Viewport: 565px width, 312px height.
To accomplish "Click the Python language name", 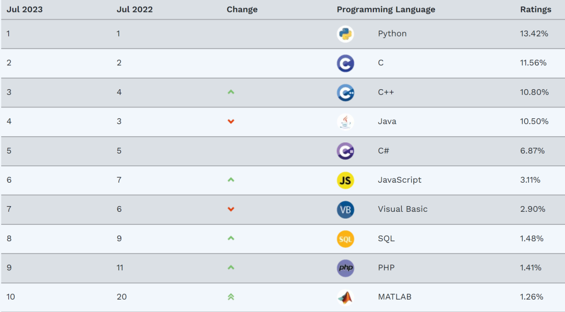I will click(392, 34).
